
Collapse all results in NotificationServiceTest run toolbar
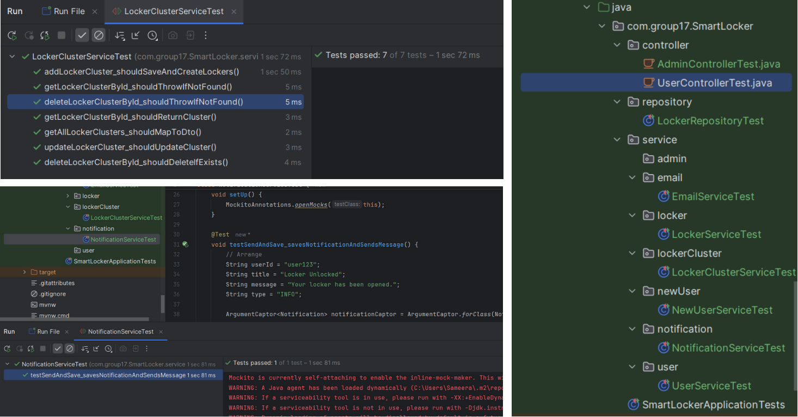pos(96,348)
